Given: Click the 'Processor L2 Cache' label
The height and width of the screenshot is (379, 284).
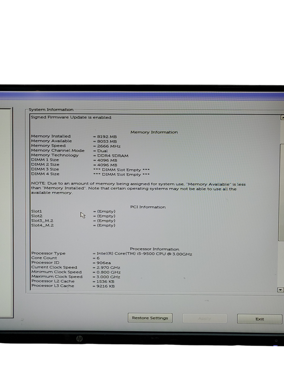Looking at the screenshot, I should click(x=53, y=281).
